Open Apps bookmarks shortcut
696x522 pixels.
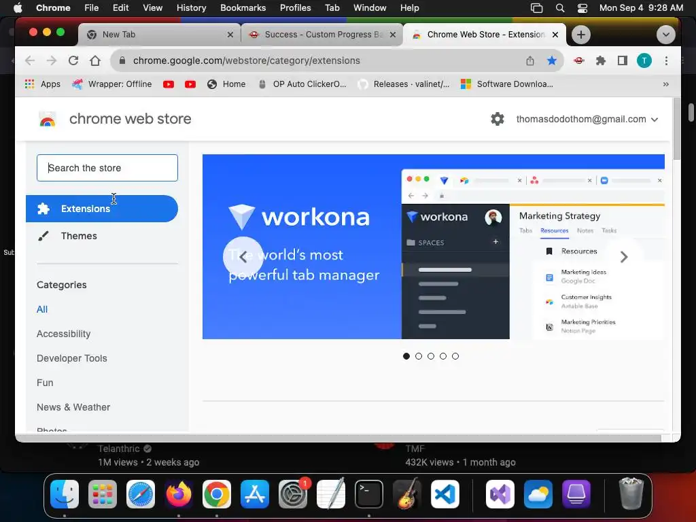43,84
